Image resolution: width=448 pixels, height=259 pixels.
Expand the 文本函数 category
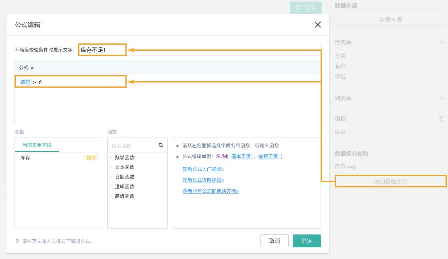(x=124, y=167)
